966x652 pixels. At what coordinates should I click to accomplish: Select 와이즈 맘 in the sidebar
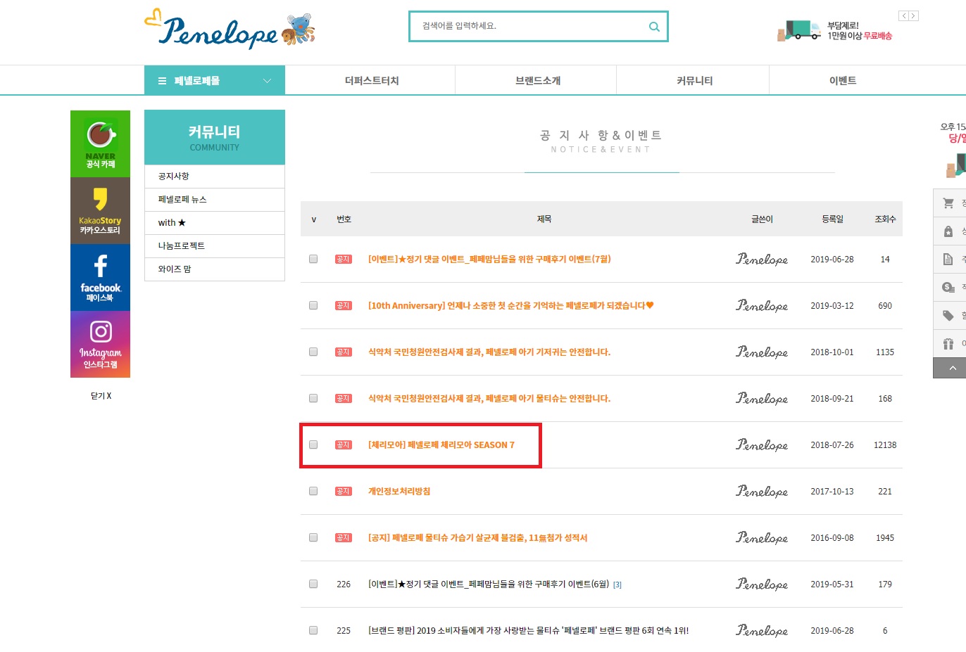tap(215, 269)
